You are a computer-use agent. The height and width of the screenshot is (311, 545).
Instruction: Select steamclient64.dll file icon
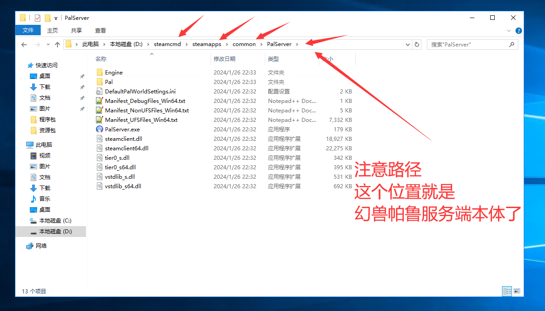[100, 148]
